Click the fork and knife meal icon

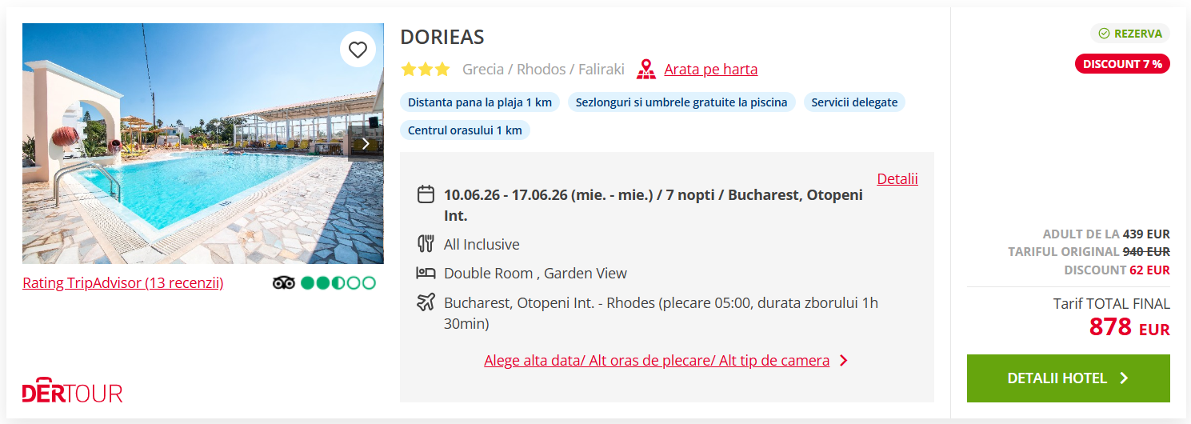pyautogui.click(x=426, y=244)
